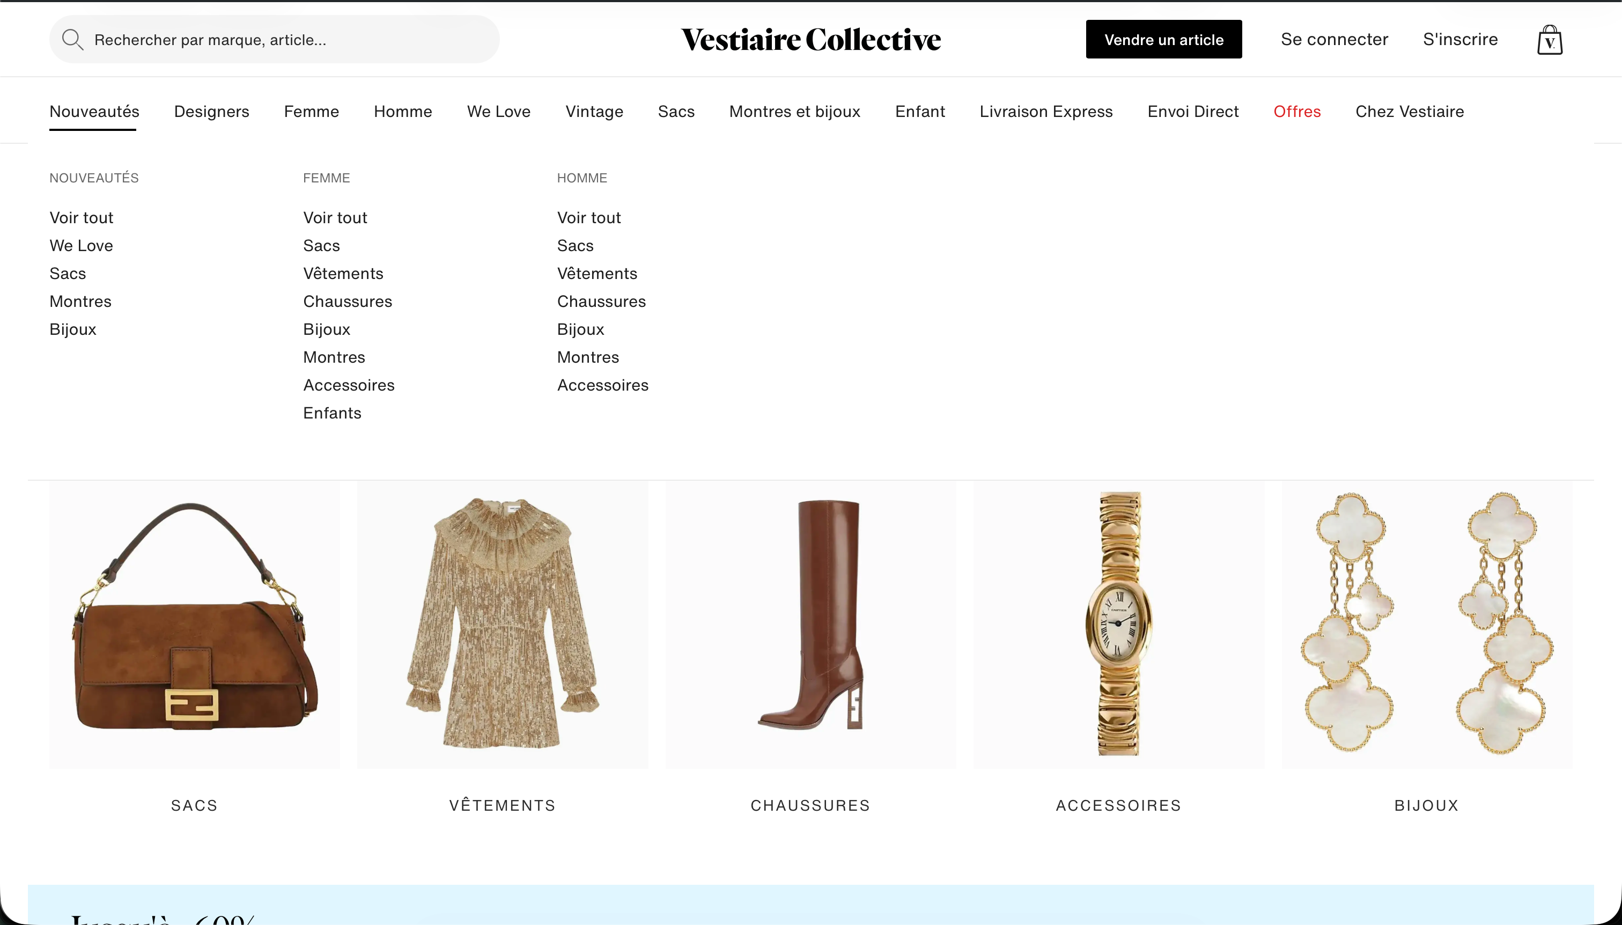Click the Vendre un article button
1622x925 pixels.
[1163, 39]
